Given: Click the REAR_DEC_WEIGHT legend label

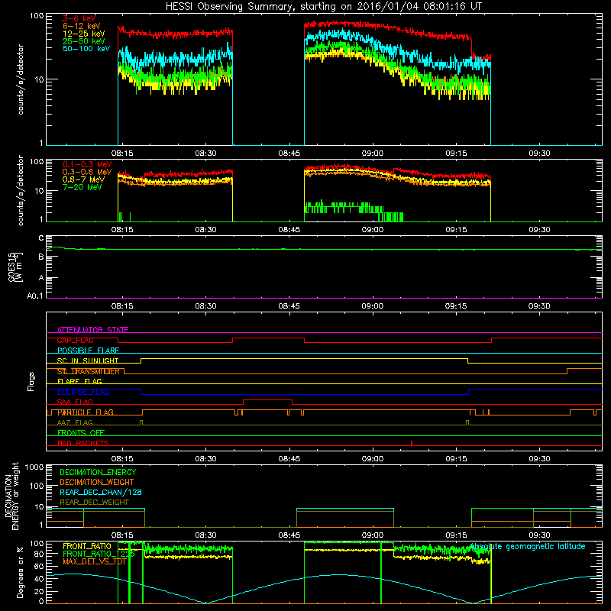Looking at the screenshot, I should coord(94,503).
